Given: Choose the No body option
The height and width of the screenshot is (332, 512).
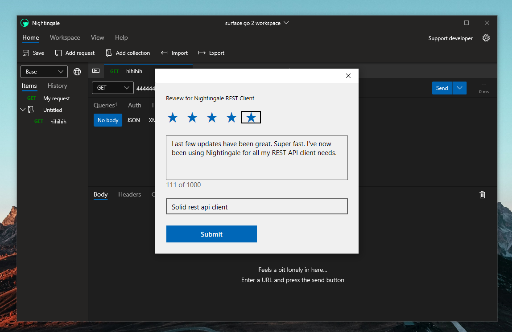Looking at the screenshot, I should click(x=107, y=120).
